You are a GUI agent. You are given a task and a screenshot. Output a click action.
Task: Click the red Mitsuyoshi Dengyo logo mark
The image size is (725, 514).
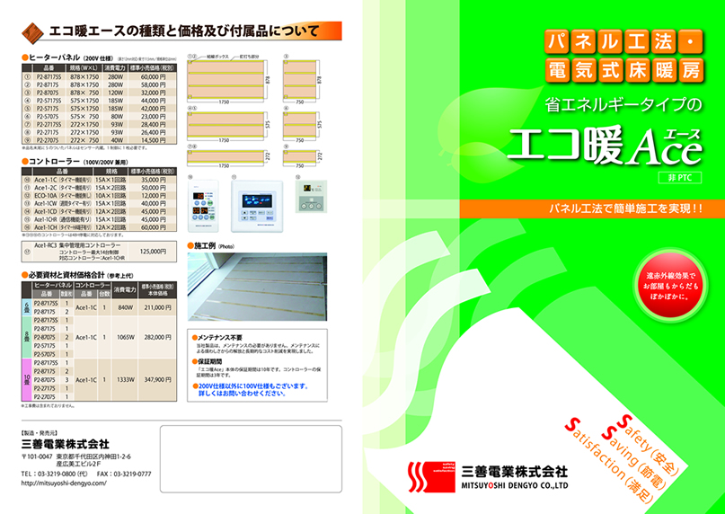431,477
